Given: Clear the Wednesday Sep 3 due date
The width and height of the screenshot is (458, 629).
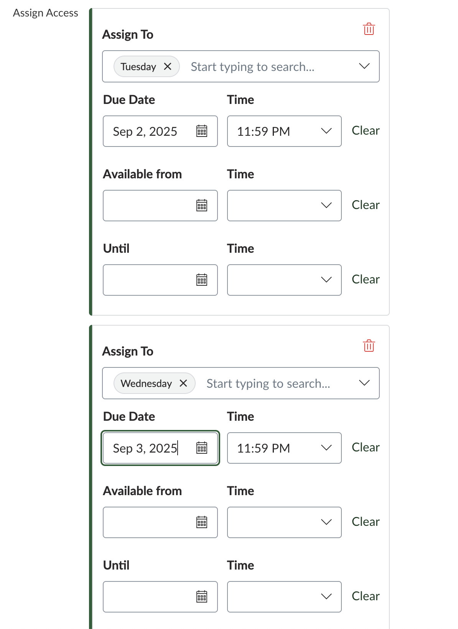Looking at the screenshot, I should tap(366, 448).
